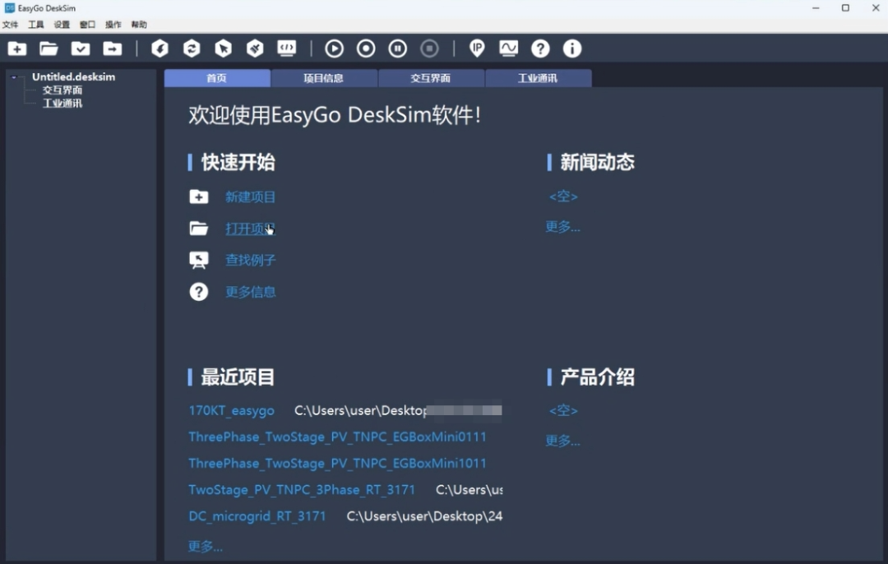Select 工业通讯 in the project tree

tap(62, 103)
